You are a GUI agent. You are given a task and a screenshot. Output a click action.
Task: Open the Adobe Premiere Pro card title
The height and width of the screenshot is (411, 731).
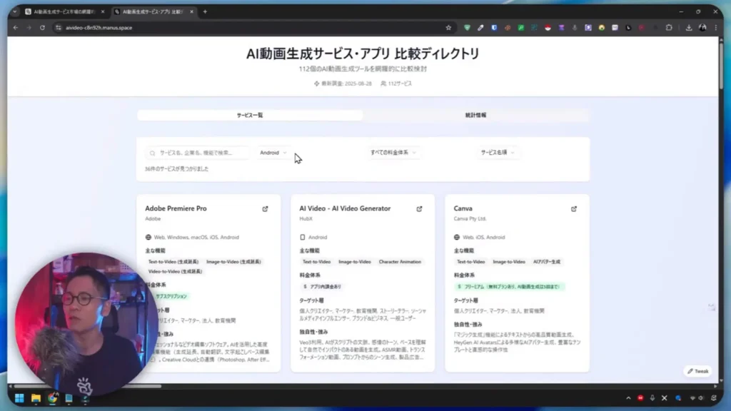[x=176, y=208]
